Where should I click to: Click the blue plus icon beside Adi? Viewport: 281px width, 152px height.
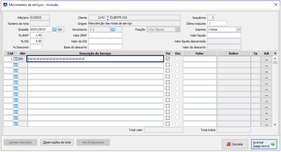275,53
